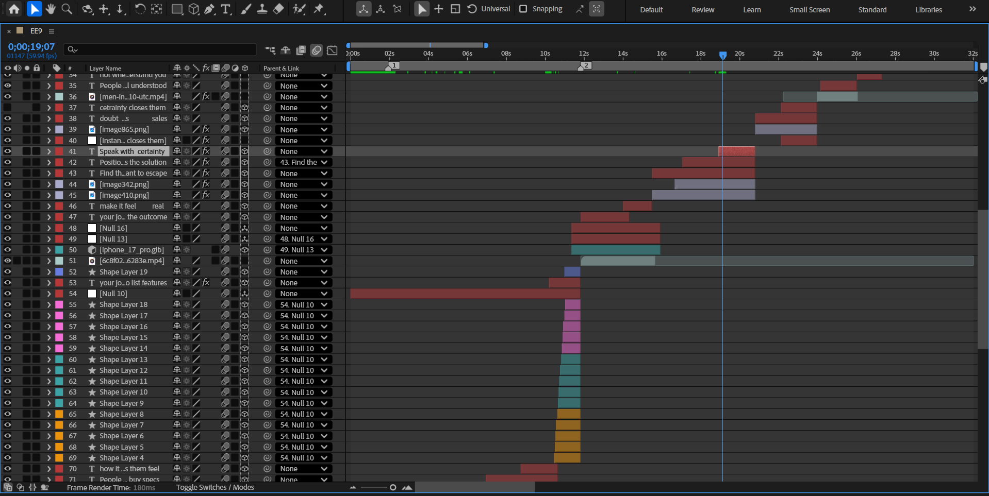The height and width of the screenshot is (496, 989).
Task: Select the Zoom tool in toolbar
Action: point(67,9)
